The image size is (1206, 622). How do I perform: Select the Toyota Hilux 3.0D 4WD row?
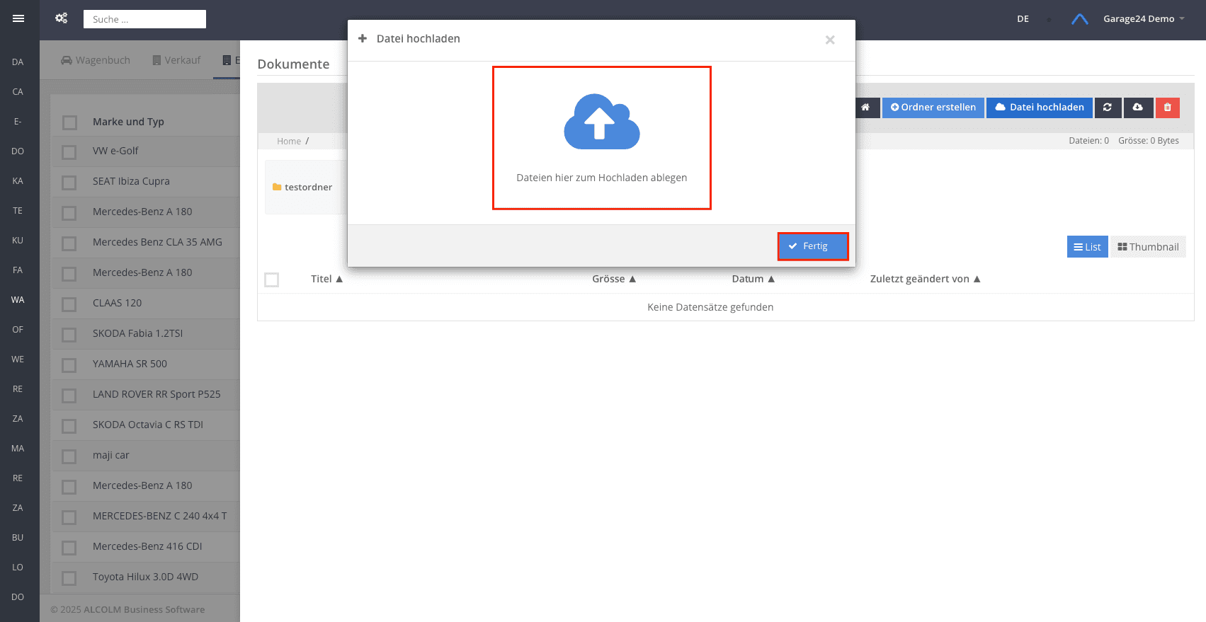tap(146, 577)
